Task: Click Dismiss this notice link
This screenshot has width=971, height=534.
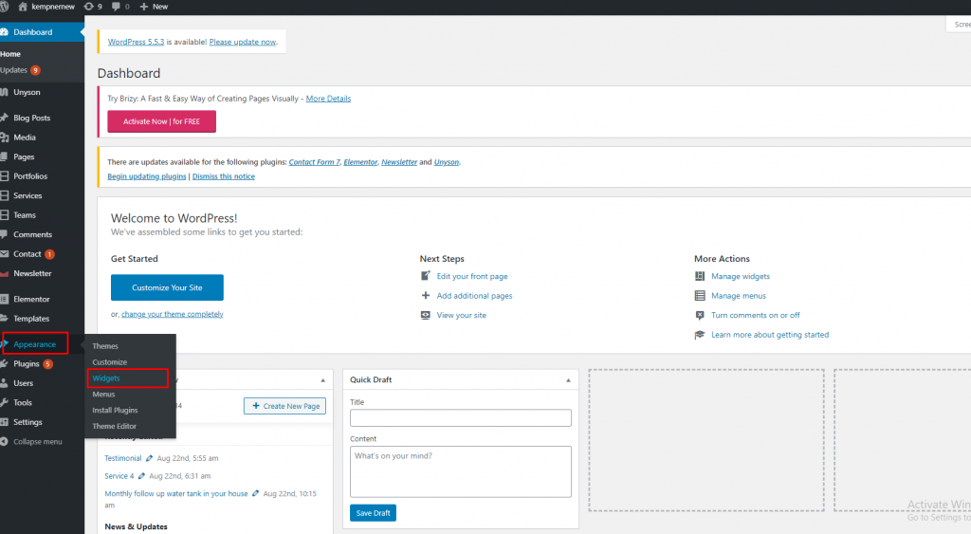Action: pos(224,176)
